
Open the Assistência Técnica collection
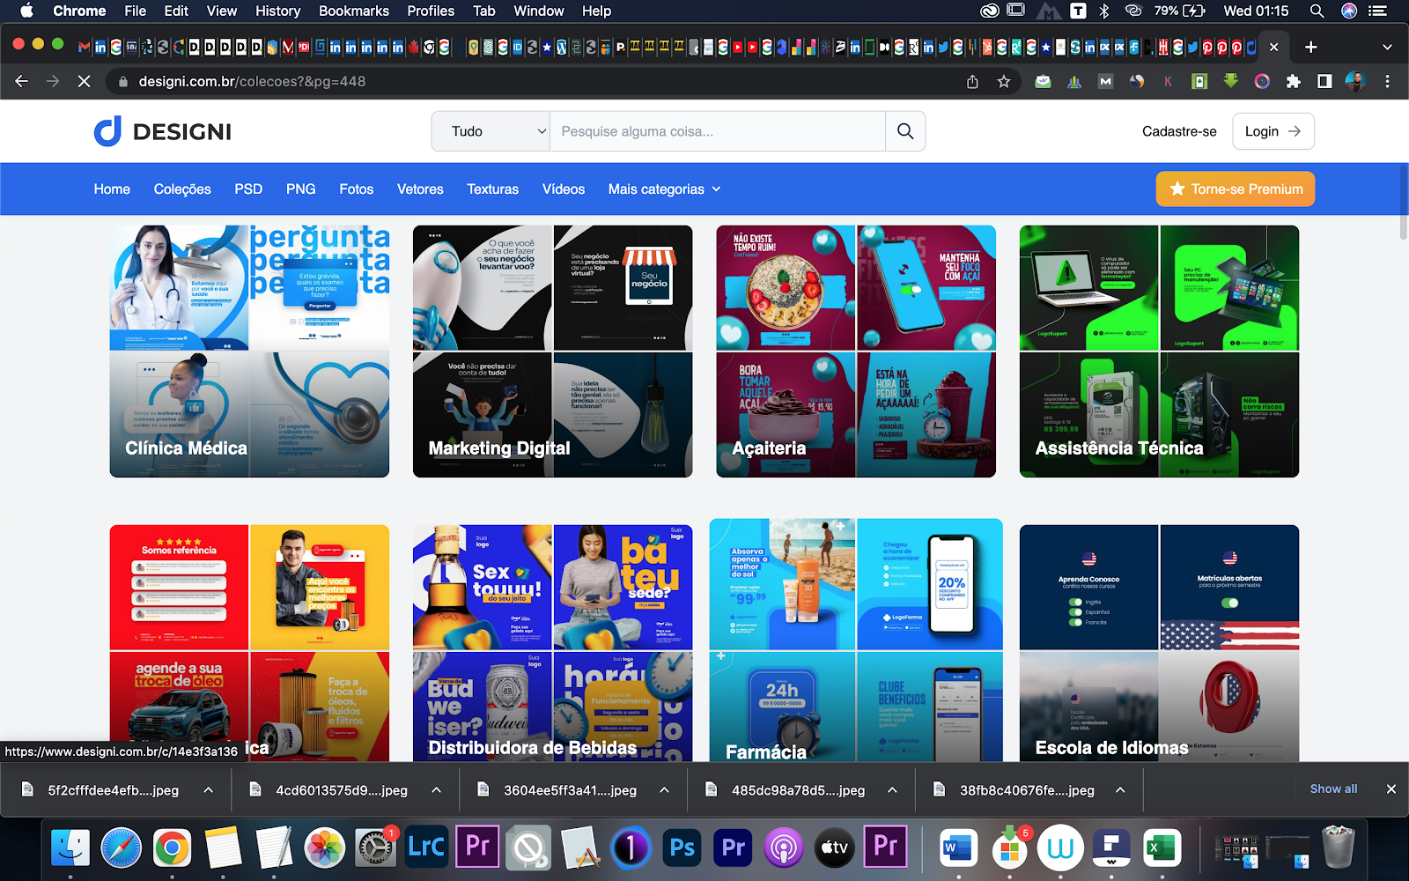(1159, 352)
